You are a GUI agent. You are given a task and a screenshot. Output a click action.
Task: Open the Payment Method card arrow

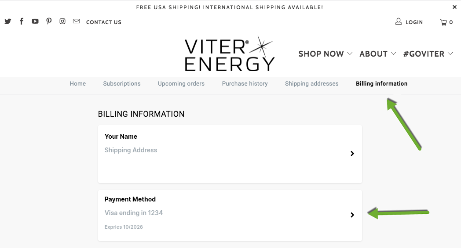click(352, 215)
